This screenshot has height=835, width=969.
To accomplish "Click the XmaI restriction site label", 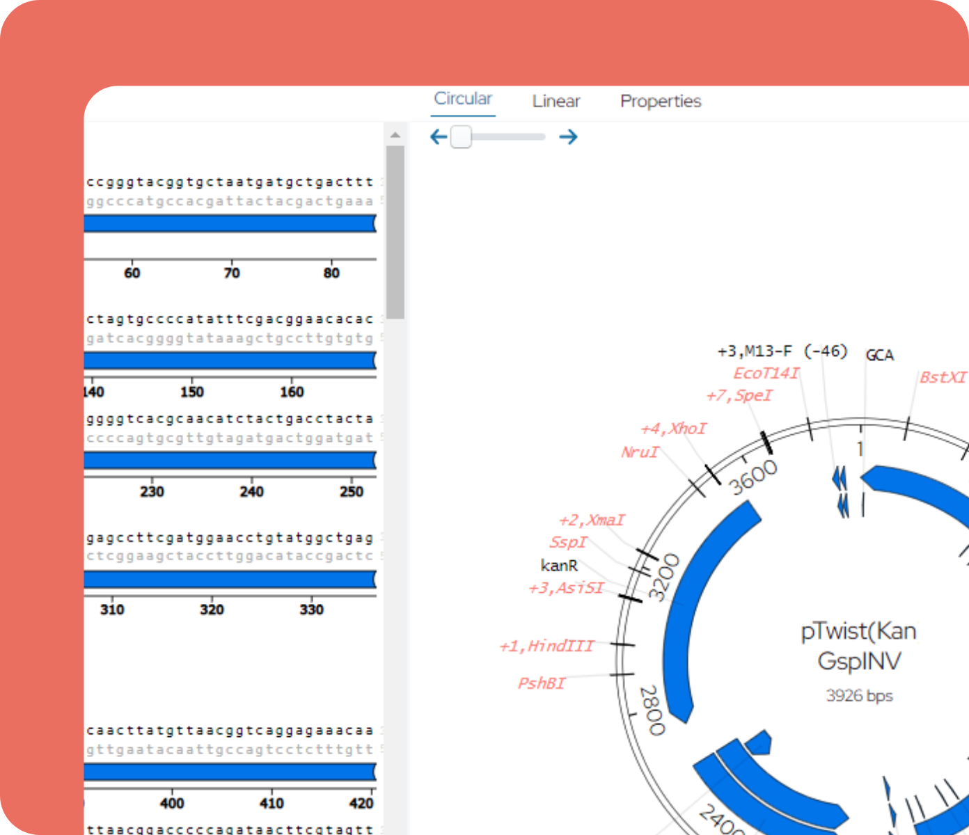I will (591, 520).
